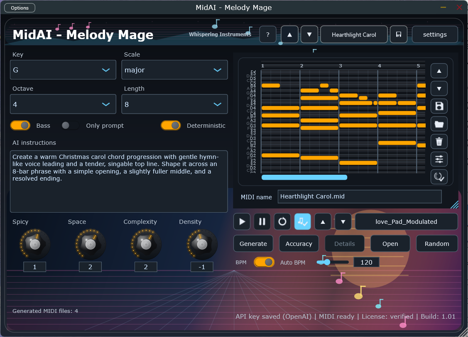Click the MIDI name field Hearthlight Carol.mid
Screen dimensions: 468x337
coord(359,196)
